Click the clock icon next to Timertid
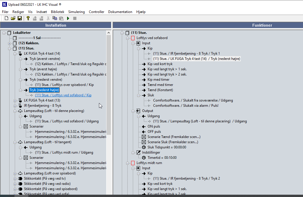303x197 pixels. (x=144, y=158)
